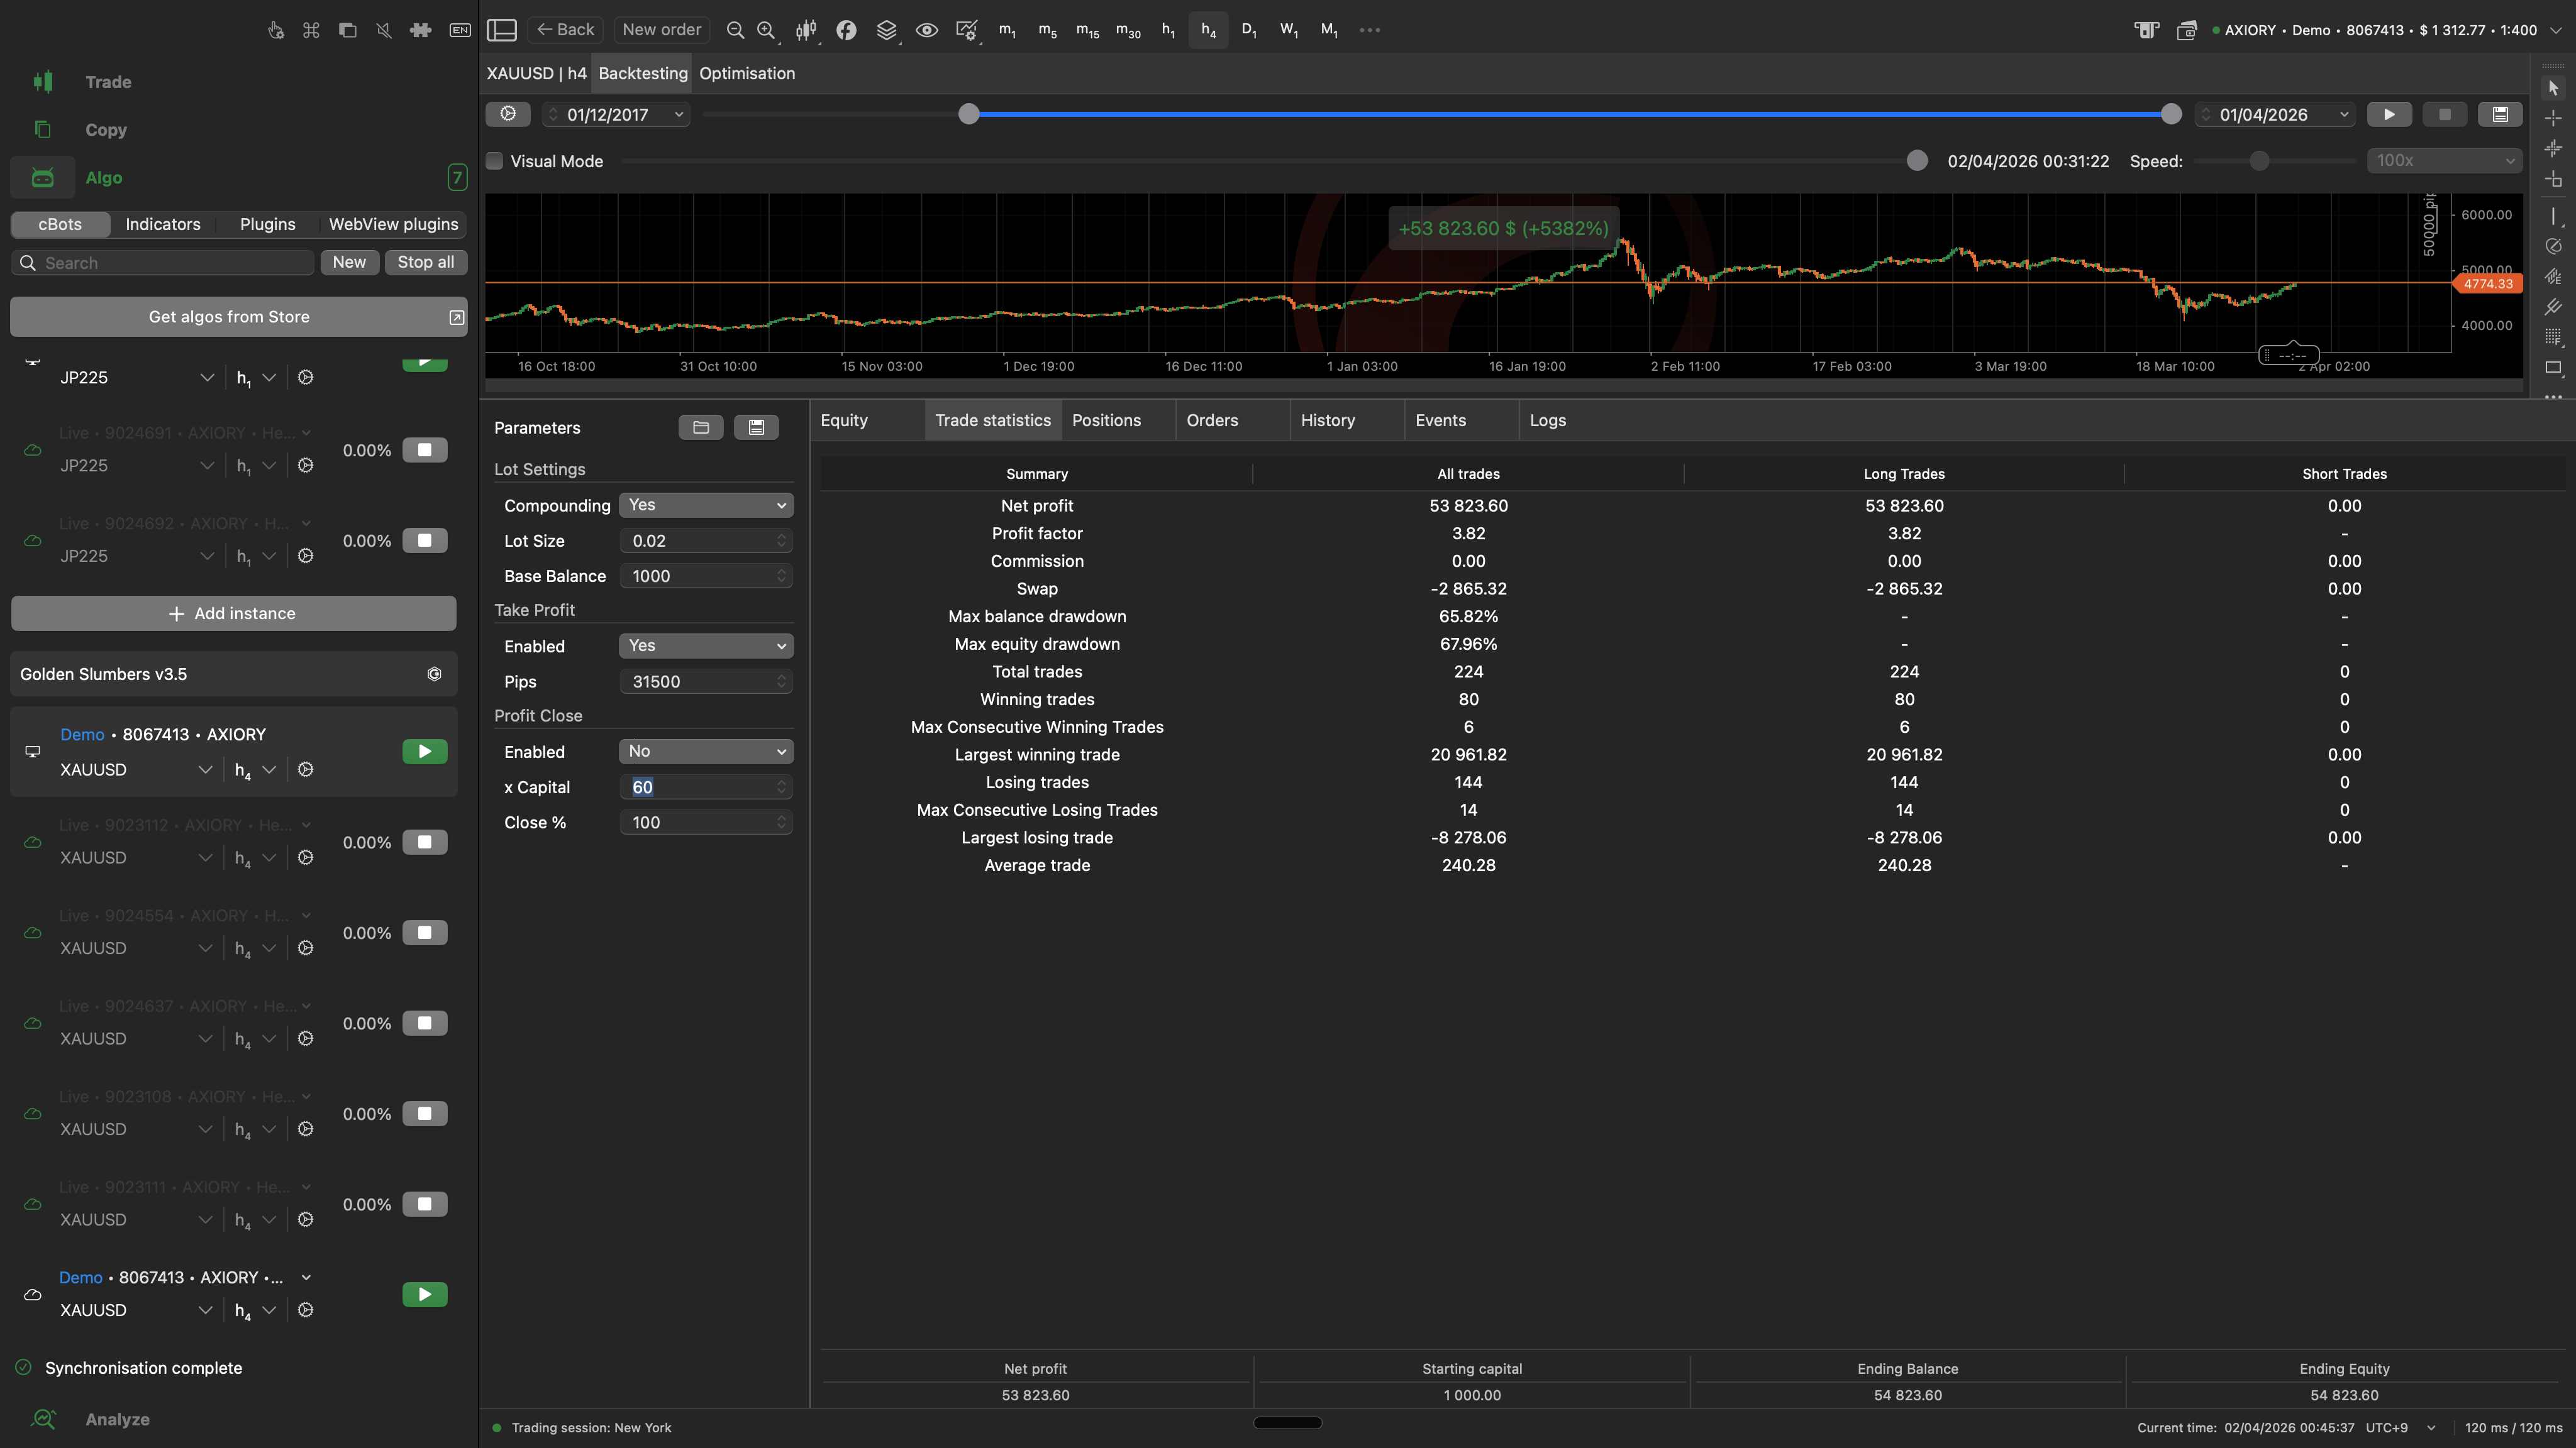Open the backtest start date dropdown, 01/12/2017
This screenshot has width=2576, height=1448.
coord(679,115)
